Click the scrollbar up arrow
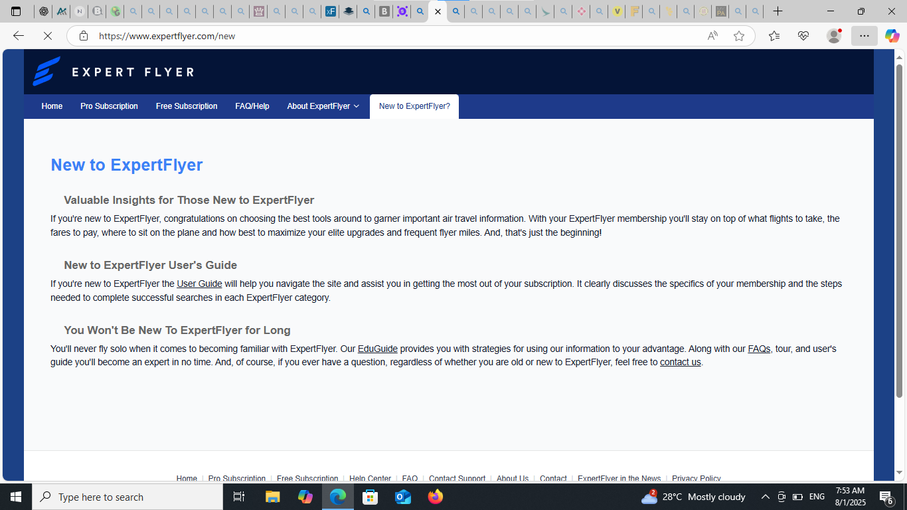Viewport: 907px width, 510px height. [x=900, y=58]
